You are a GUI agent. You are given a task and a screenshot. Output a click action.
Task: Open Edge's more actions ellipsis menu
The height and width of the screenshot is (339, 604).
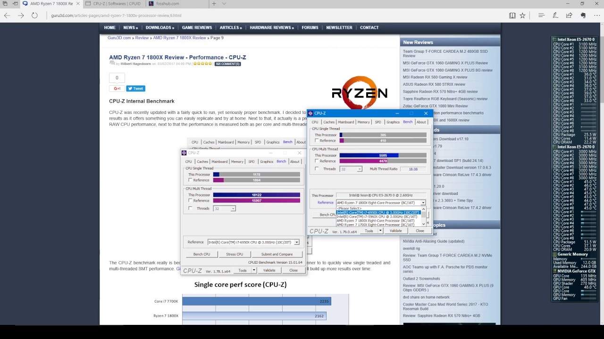[x=597, y=16]
